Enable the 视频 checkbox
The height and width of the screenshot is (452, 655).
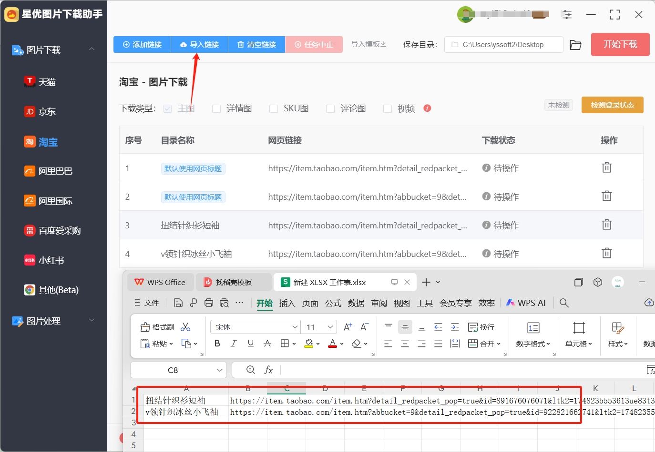click(388, 108)
